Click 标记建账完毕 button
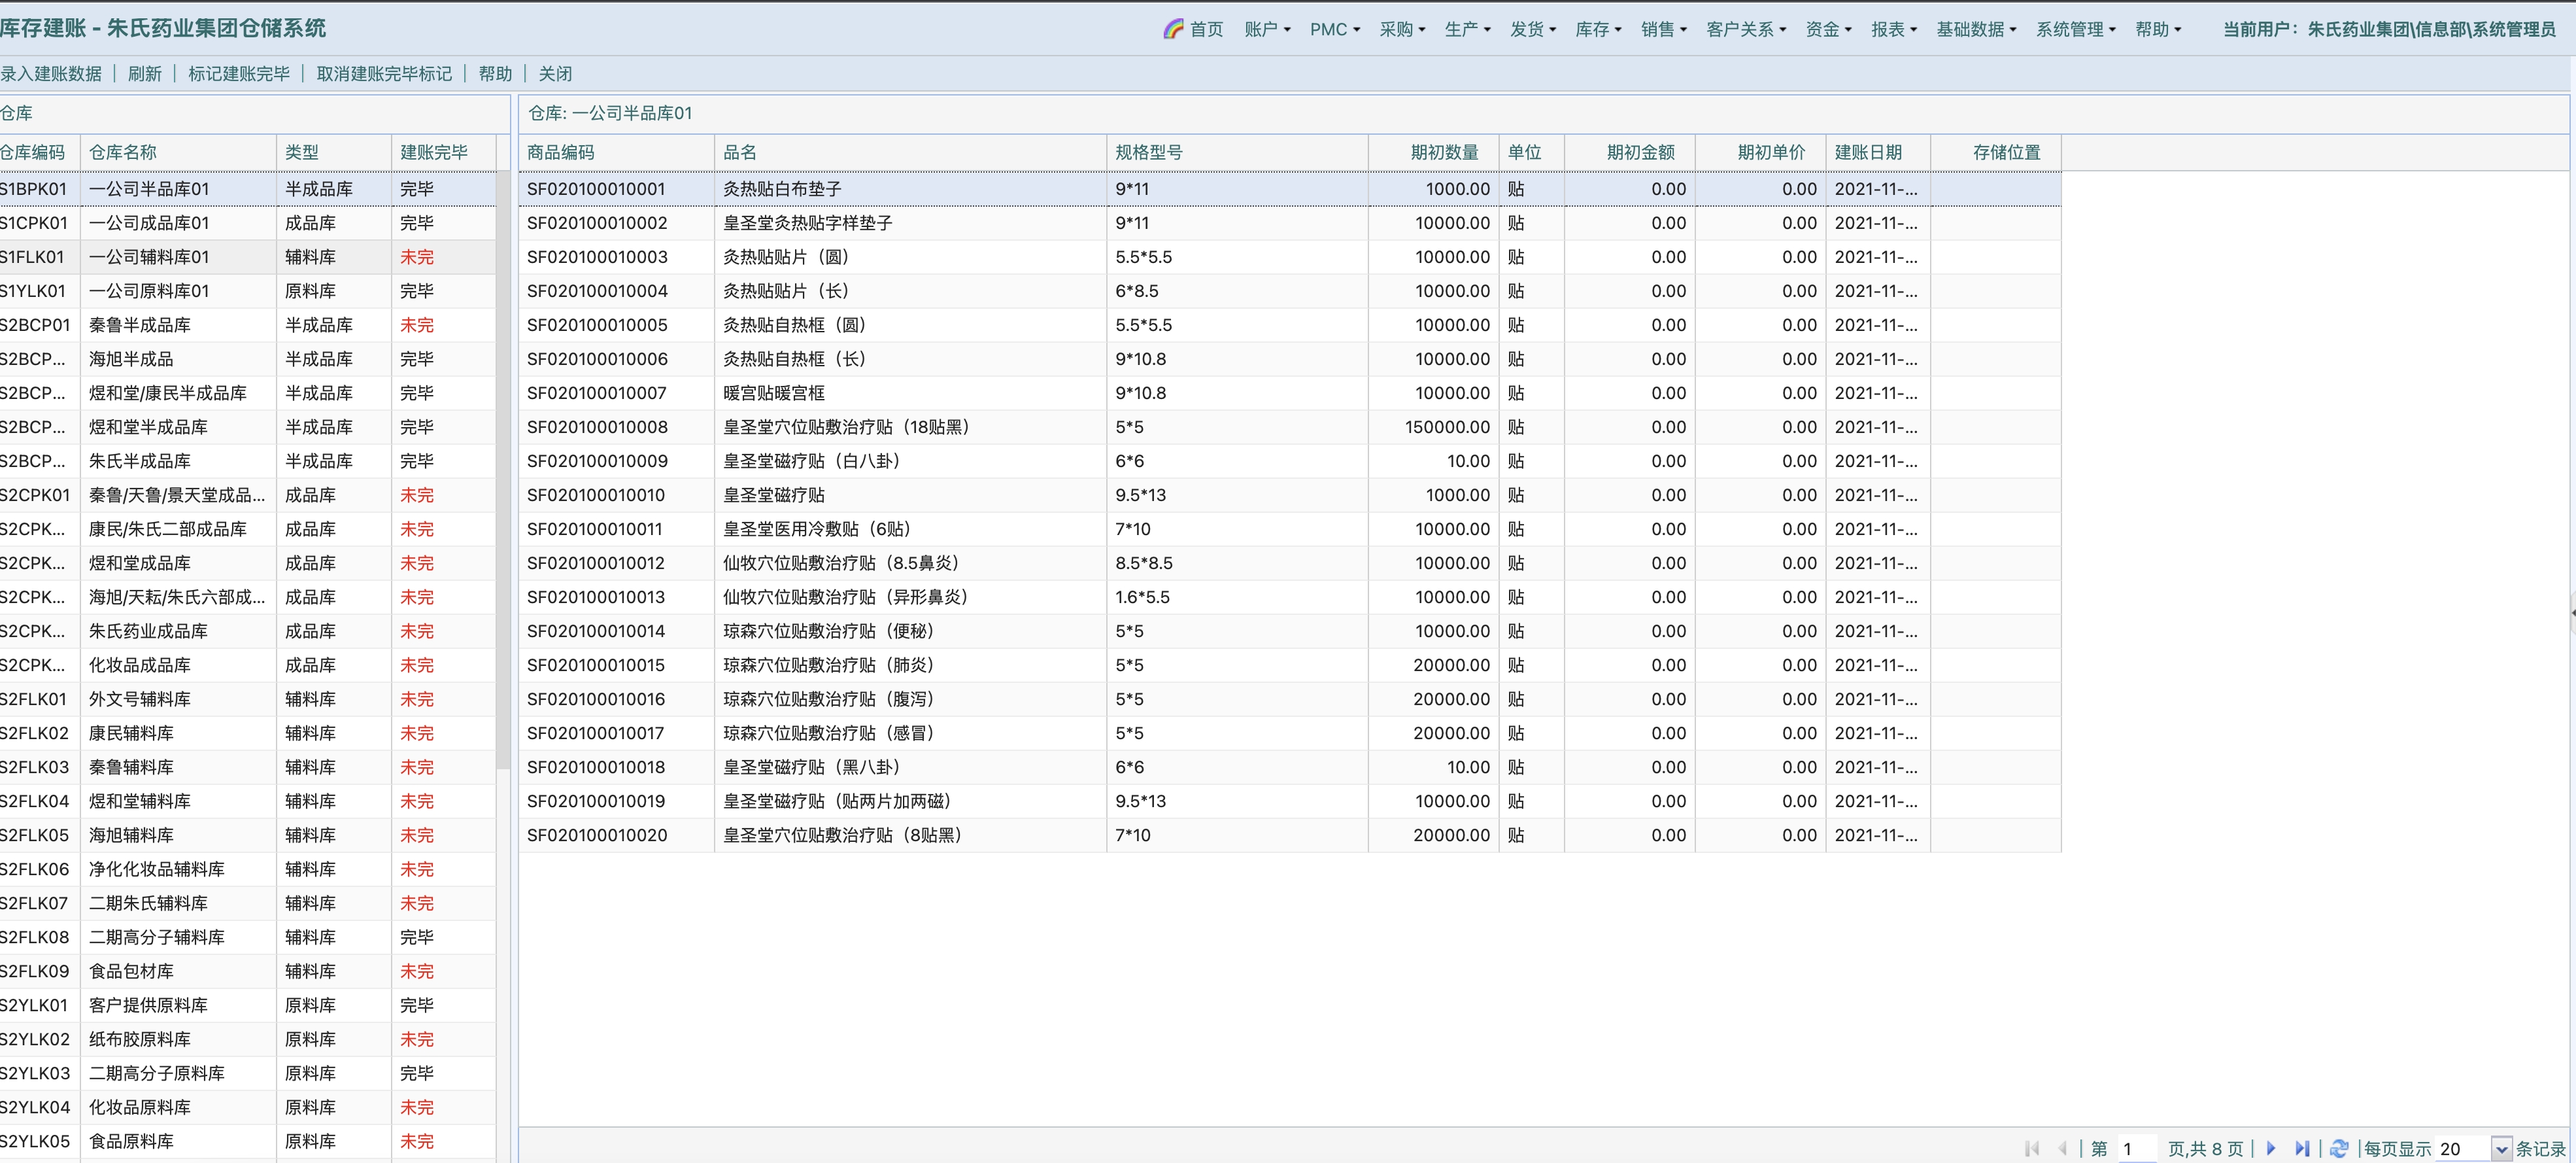The height and width of the screenshot is (1163, 2576). pyautogui.click(x=239, y=73)
